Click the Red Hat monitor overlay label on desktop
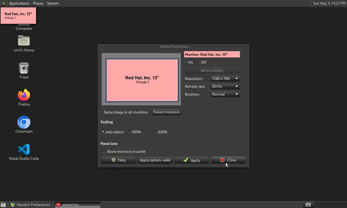347x208 pixels. pyautogui.click(x=18, y=15)
